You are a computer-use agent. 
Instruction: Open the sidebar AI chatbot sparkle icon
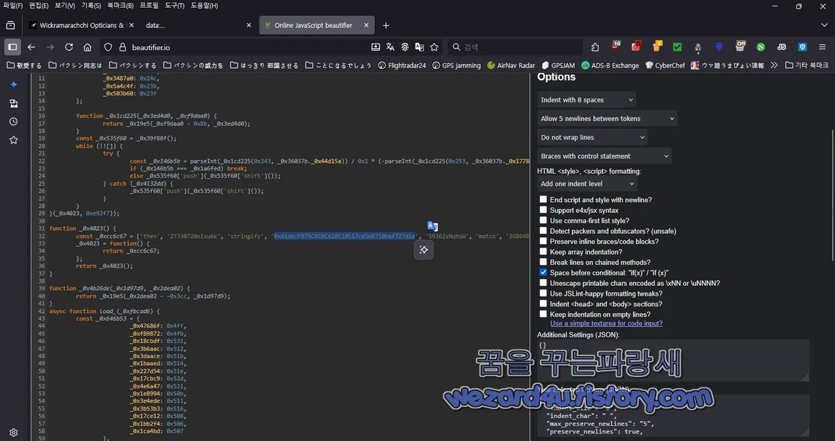tap(13, 85)
